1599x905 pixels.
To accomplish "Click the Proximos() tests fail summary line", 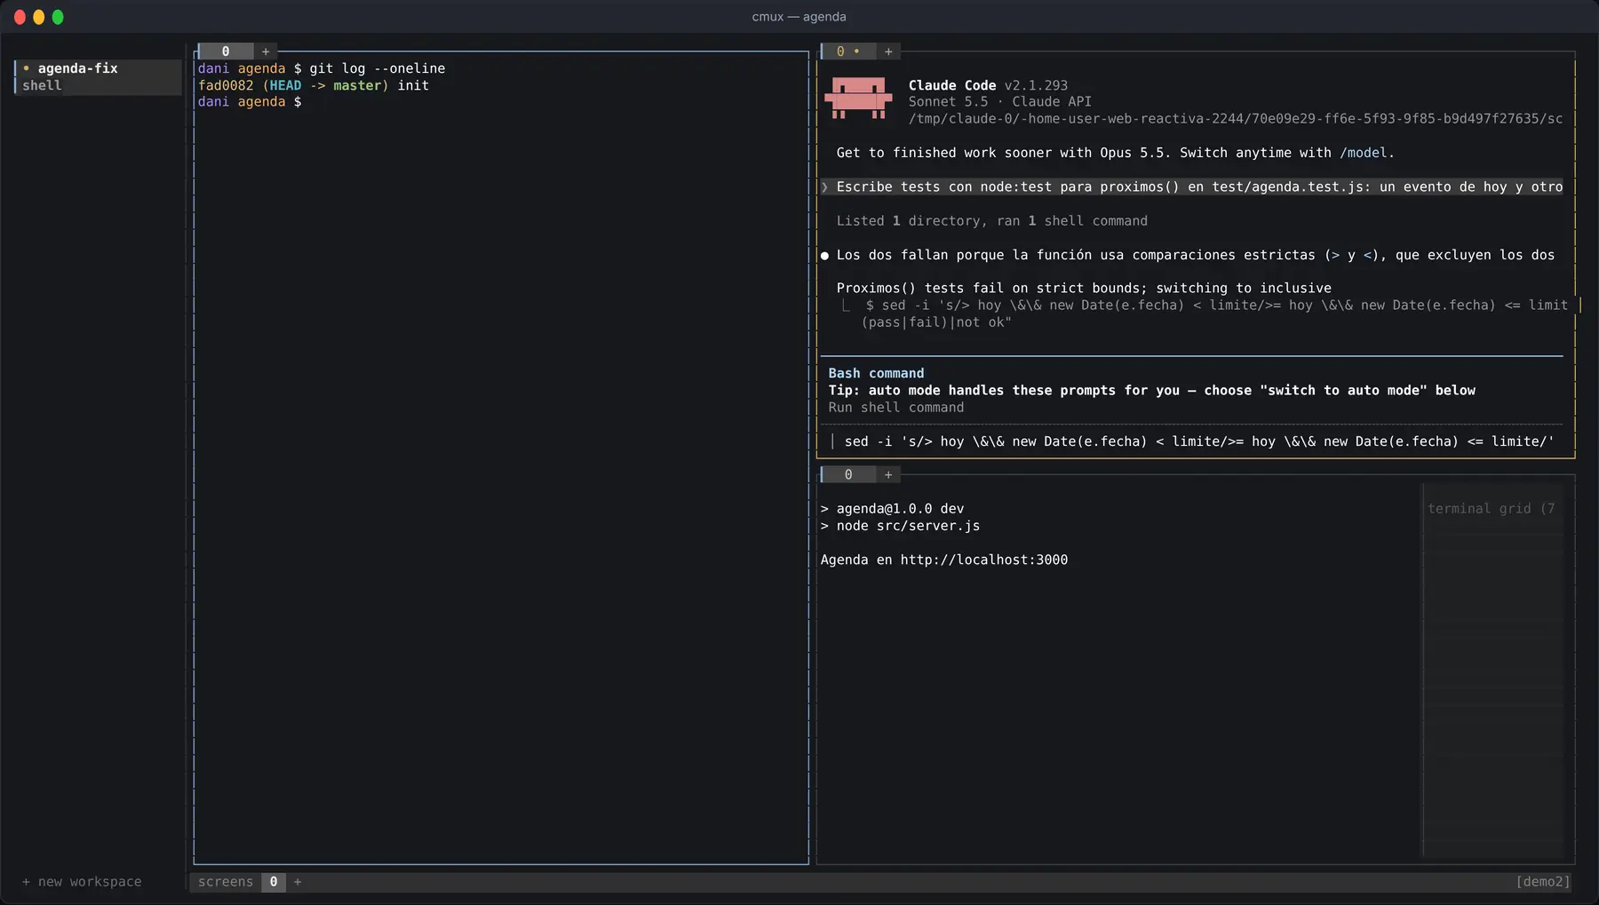I will coord(1084,289).
